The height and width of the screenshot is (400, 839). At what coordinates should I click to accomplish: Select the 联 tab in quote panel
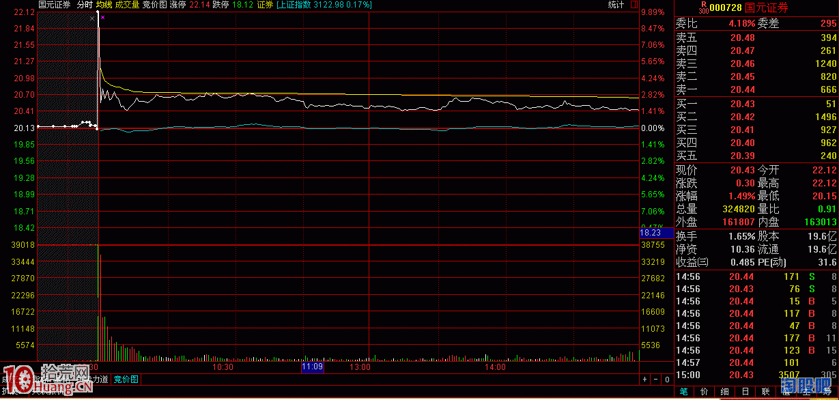coord(766,392)
